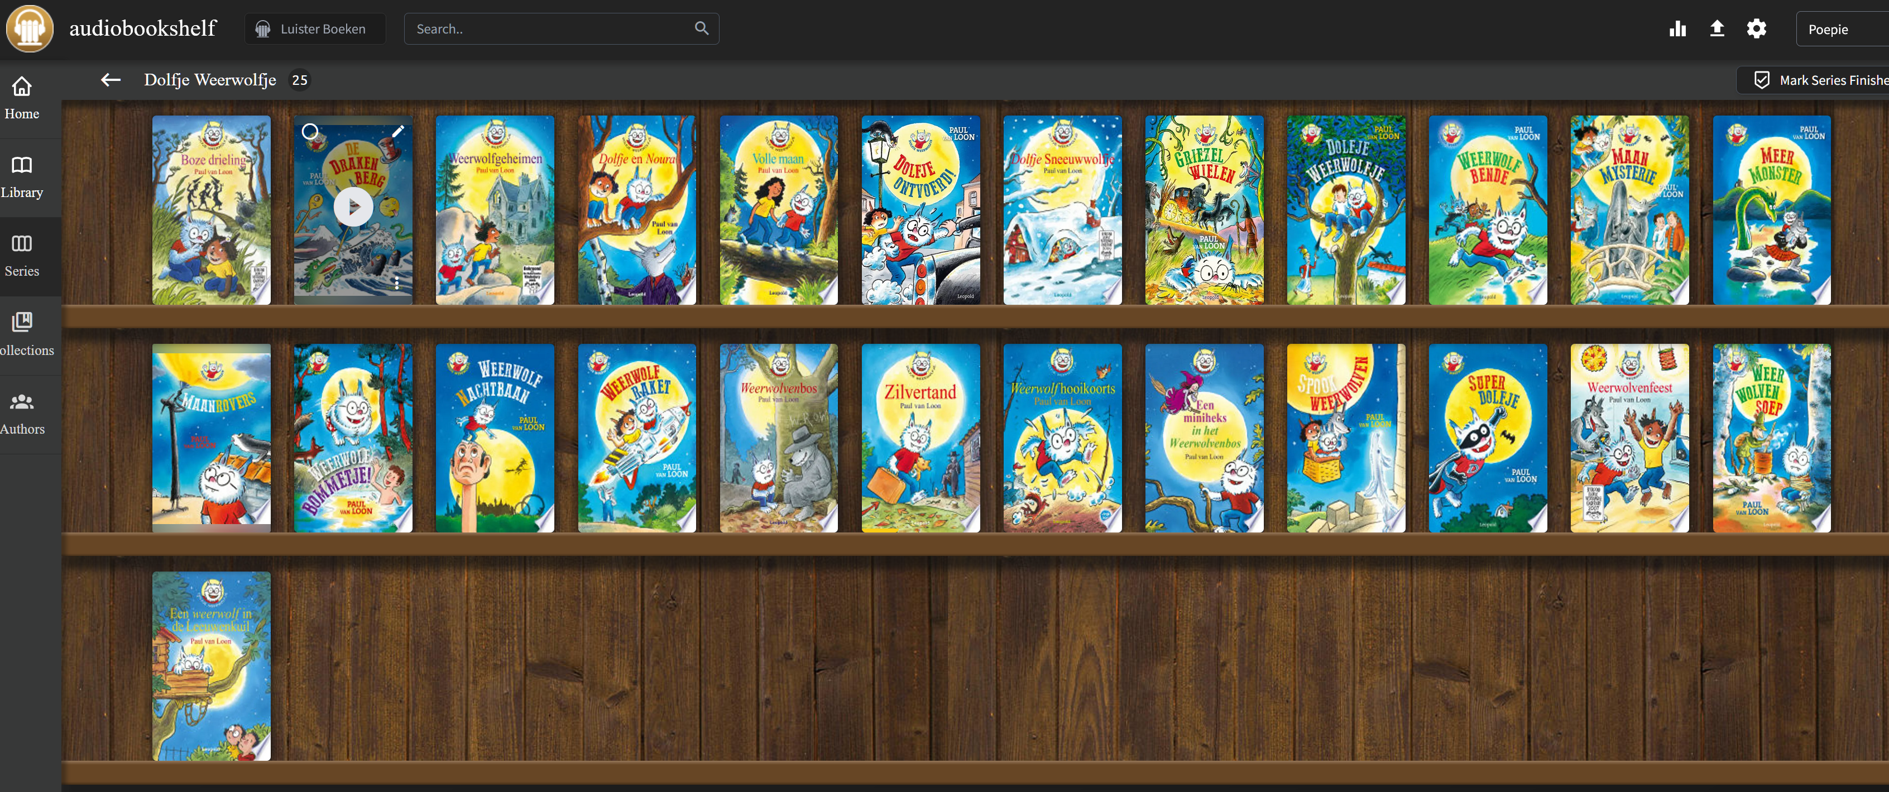
Task: Select De Drakenberg with its circle checkbox
Action: coord(310,131)
